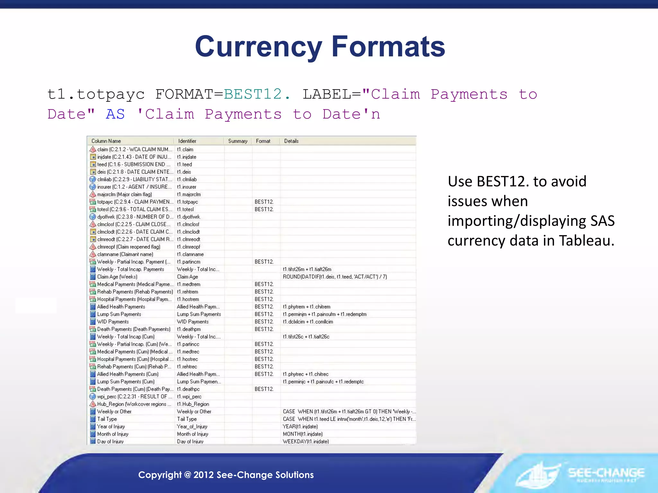Select the Allied Health Payments row name
This screenshot has height=493, width=658.
pyautogui.click(x=121, y=307)
